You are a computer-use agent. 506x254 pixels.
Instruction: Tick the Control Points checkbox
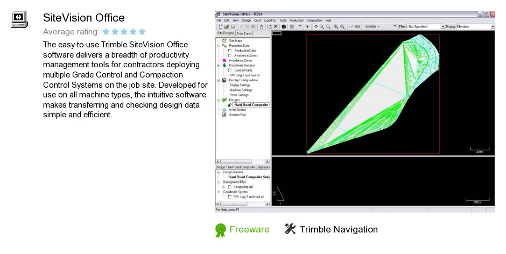coord(229,70)
